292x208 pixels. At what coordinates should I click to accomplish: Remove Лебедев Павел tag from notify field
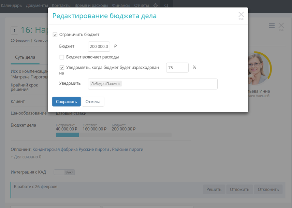pos(119,84)
